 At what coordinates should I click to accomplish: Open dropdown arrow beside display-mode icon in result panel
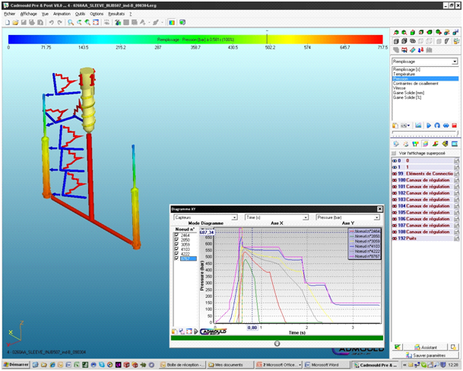pyautogui.click(x=409, y=125)
